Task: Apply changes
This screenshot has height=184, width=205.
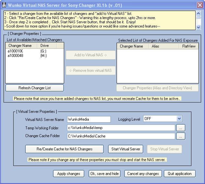Action: (x=69, y=174)
